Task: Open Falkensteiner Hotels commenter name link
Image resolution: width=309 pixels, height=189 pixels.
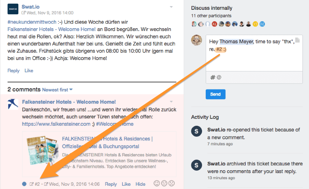Action: (x=69, y=102)
